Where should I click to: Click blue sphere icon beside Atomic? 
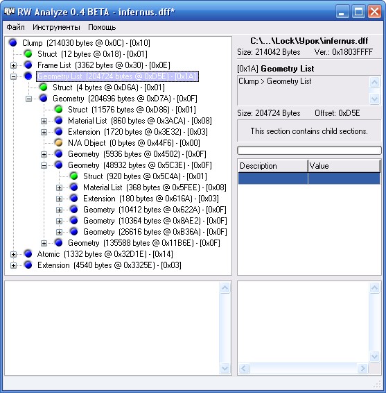pos(28,253)
